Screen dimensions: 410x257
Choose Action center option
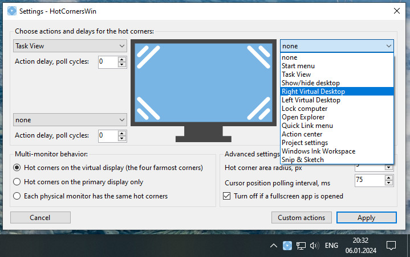click(337, 134)
